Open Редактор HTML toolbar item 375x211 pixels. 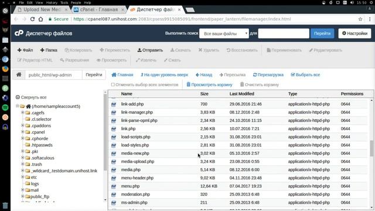point(35,60)
